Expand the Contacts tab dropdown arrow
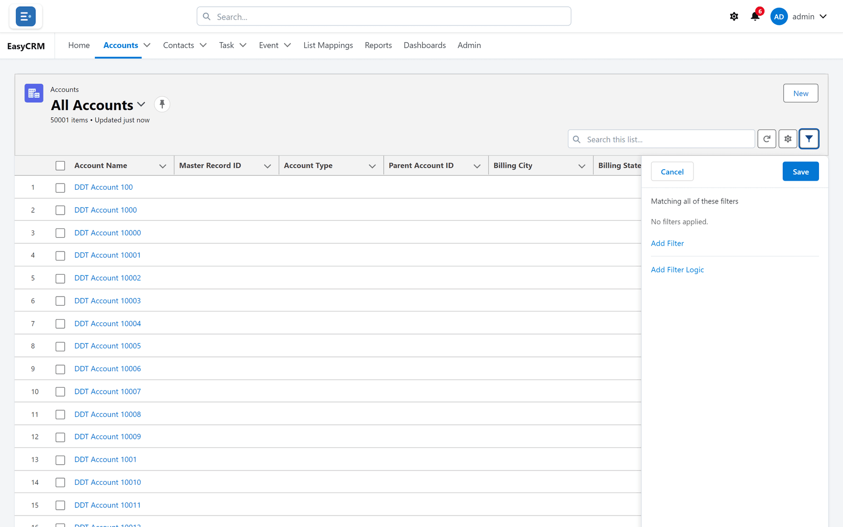Image resolution: width=843 pixels, height=527 pixels. [203, 46]
